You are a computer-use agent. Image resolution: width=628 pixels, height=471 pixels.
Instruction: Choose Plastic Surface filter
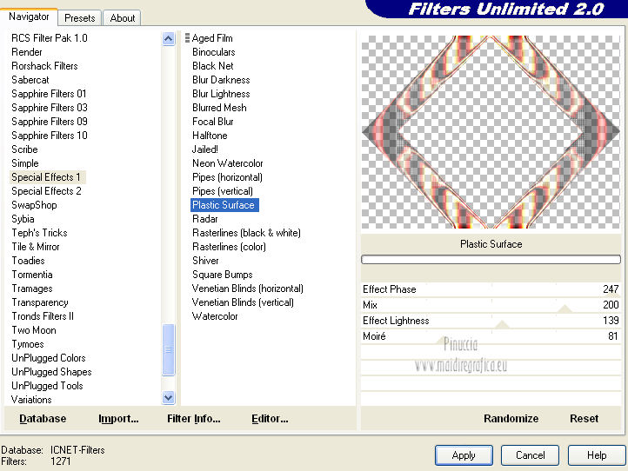pyautogui.click(x=224, y=205)
